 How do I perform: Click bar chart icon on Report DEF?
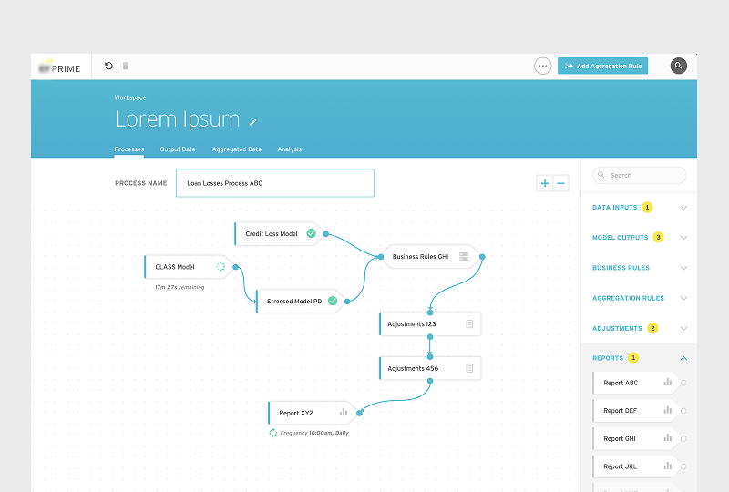pos(668,410)
